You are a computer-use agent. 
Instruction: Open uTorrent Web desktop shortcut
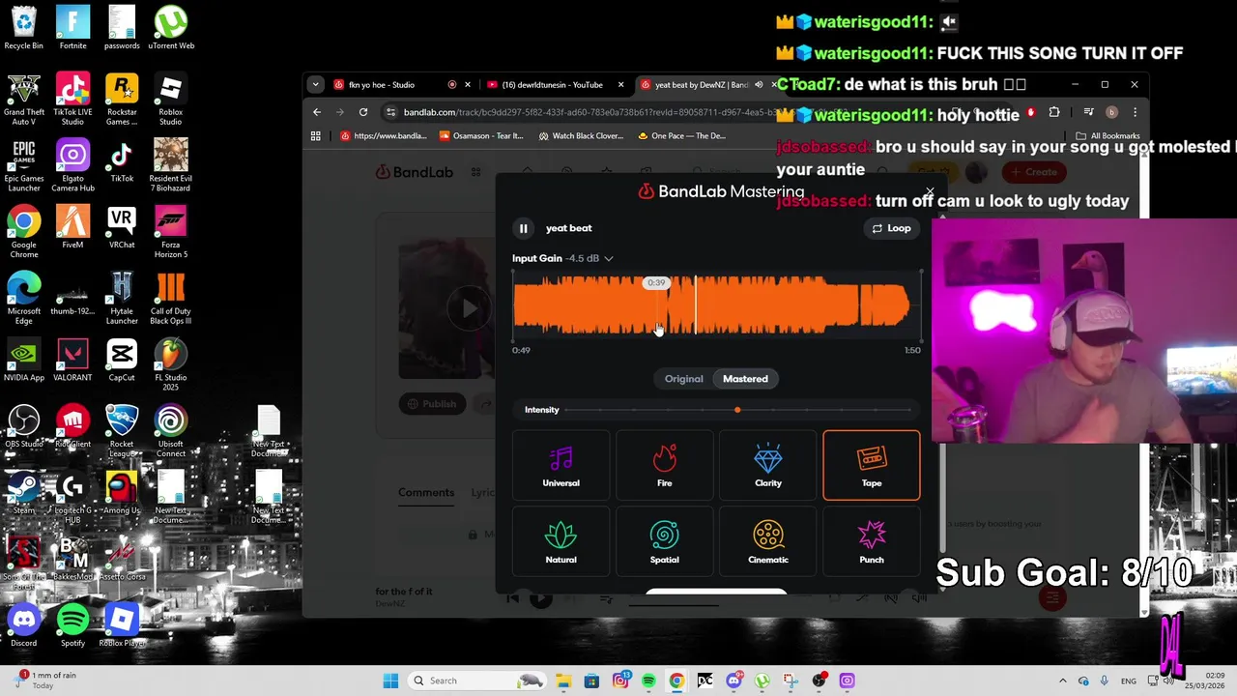pos(171,28)
